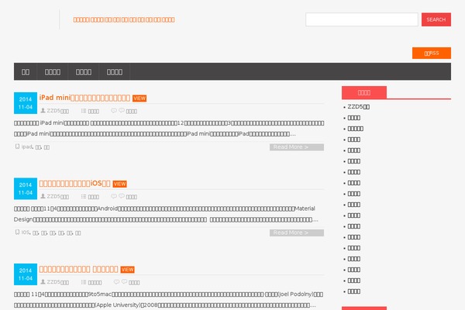This screenshot has width=465, height=310.
Task: Click the search text field
Action: 361,19
